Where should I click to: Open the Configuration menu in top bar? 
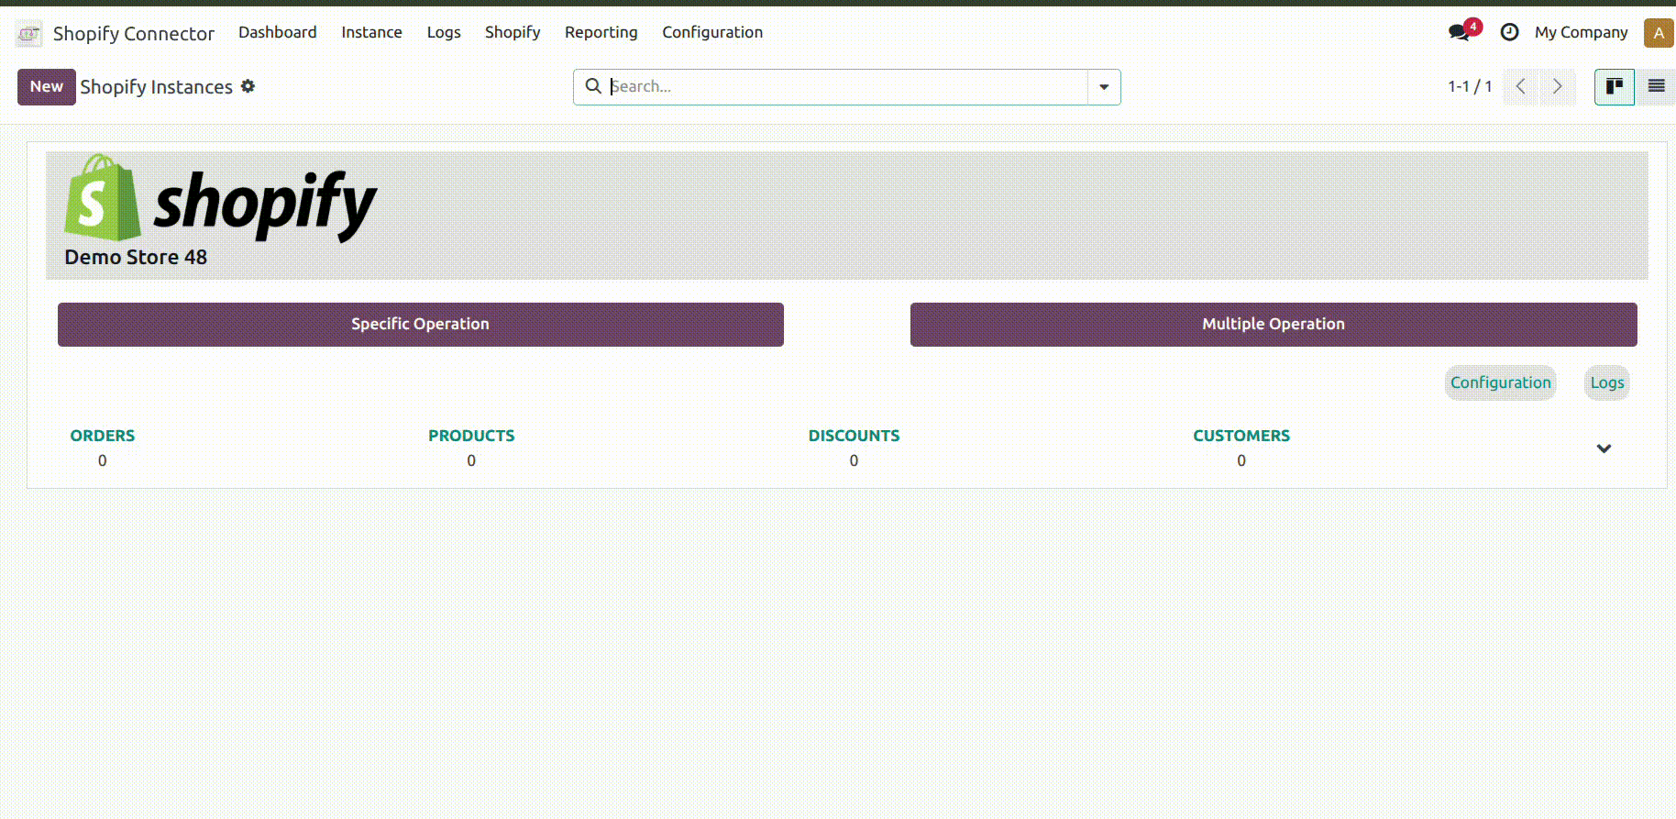coord(711,33)
